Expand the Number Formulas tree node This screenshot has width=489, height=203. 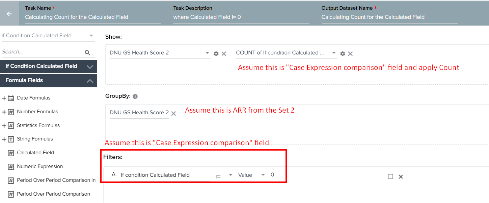click(4, 112)
